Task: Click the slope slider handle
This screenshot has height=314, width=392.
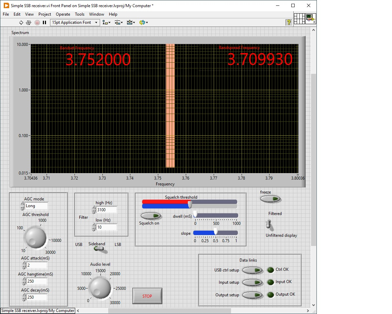Action: pyautogui.click(x=215, y=232)
